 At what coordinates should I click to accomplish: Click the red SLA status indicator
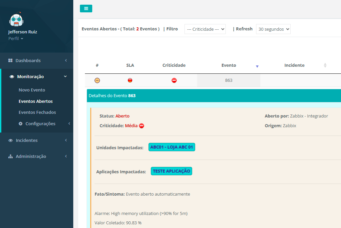130,80
